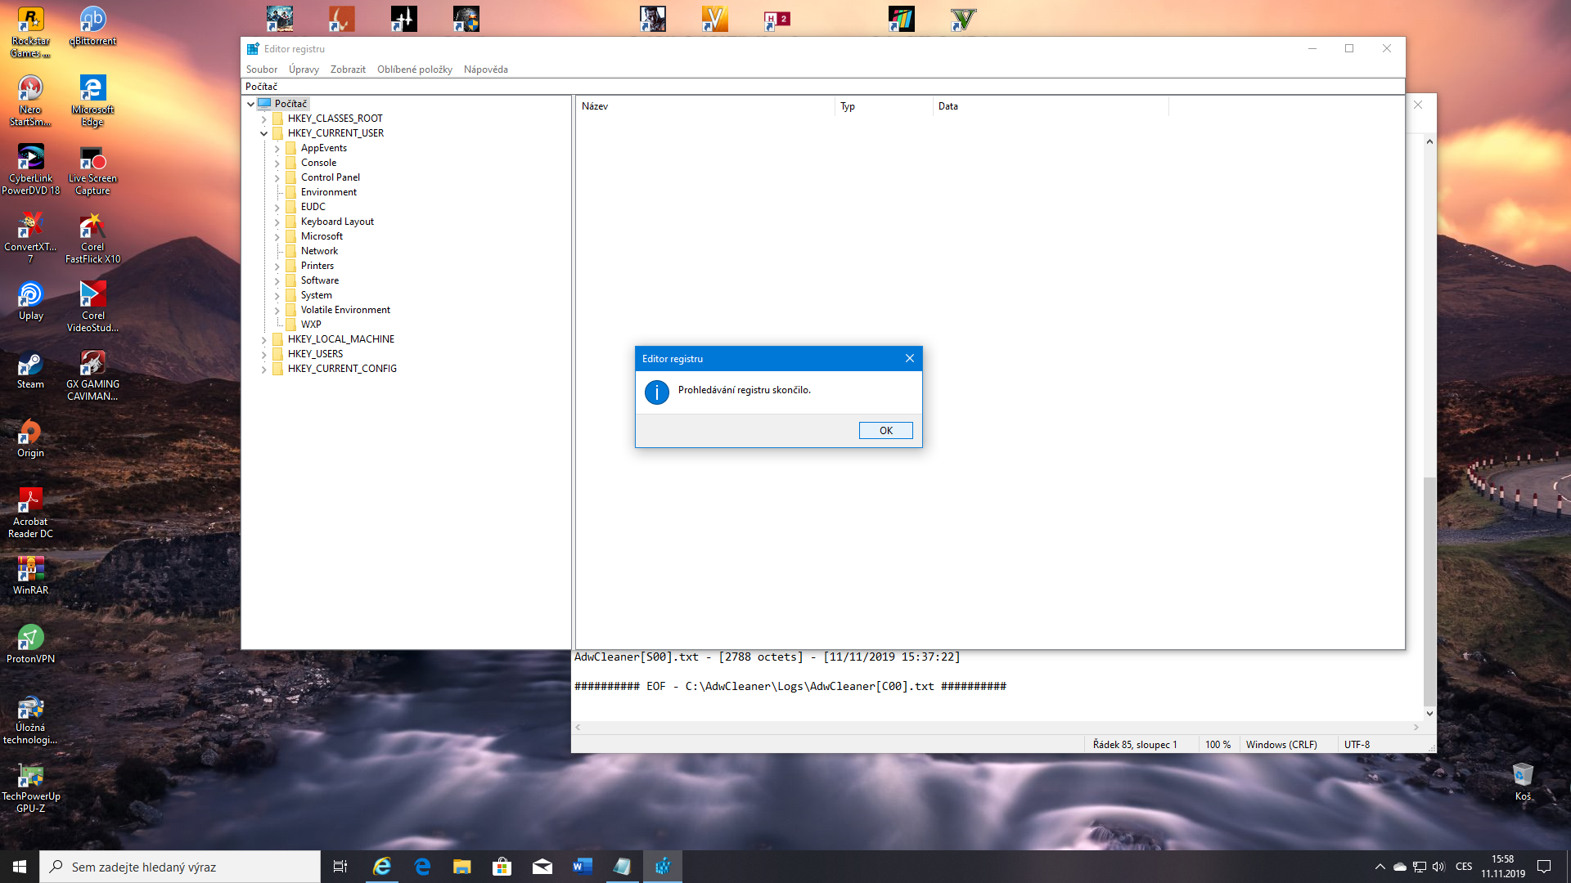Open the Steam desktop shortcut
The image size is (1571, 883).
30,365
